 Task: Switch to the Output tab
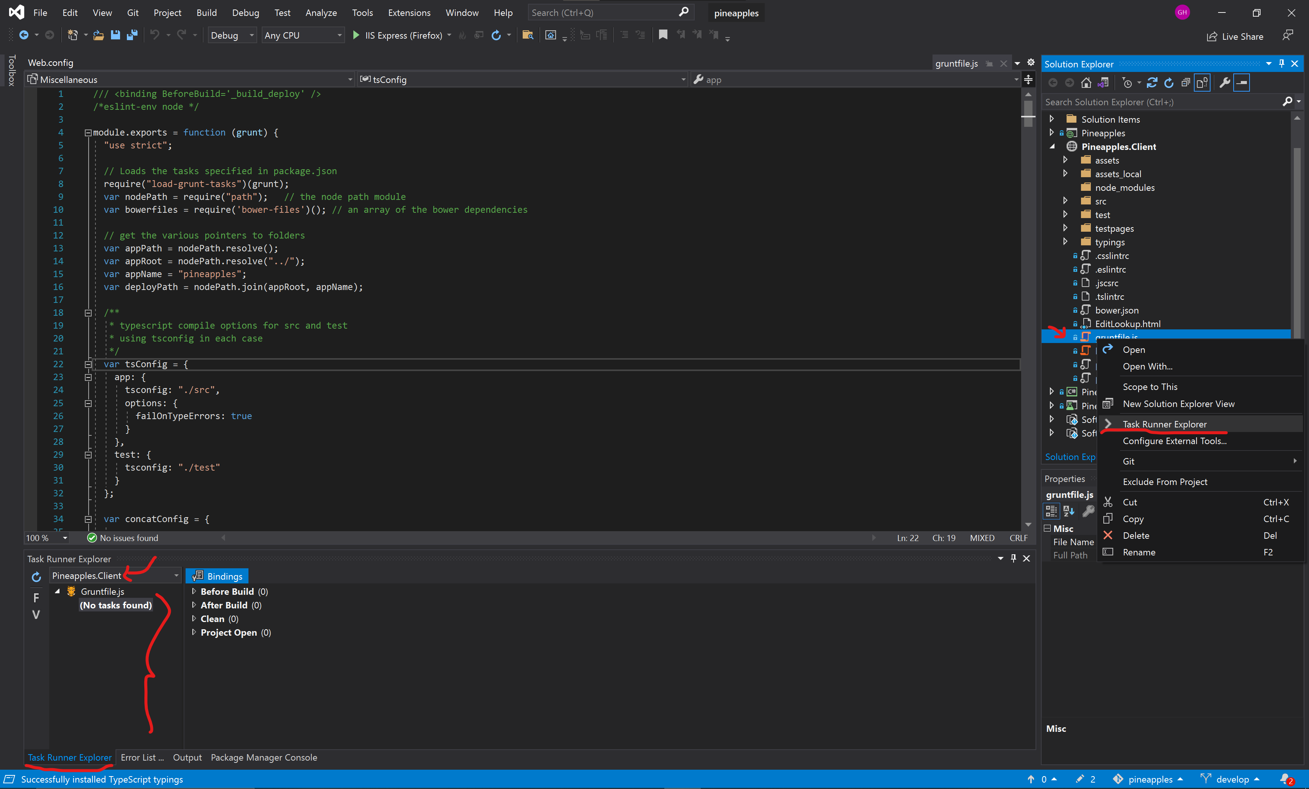pos(187,757)
